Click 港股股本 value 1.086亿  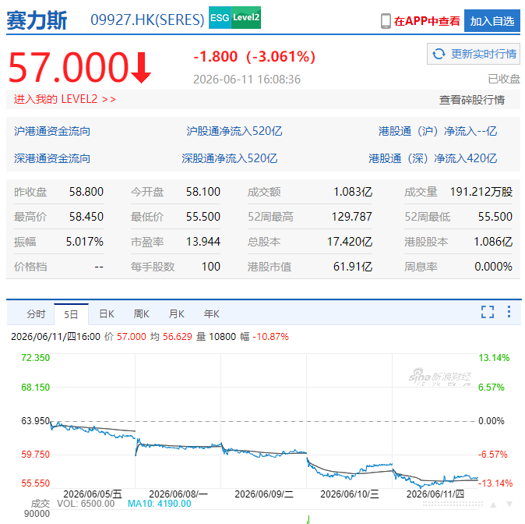pos(493,242)
